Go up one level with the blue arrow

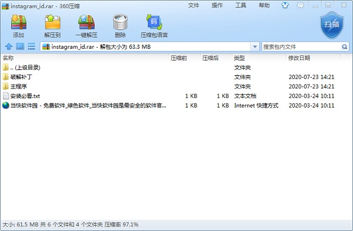pyautogui.click(x=9, y=46)
